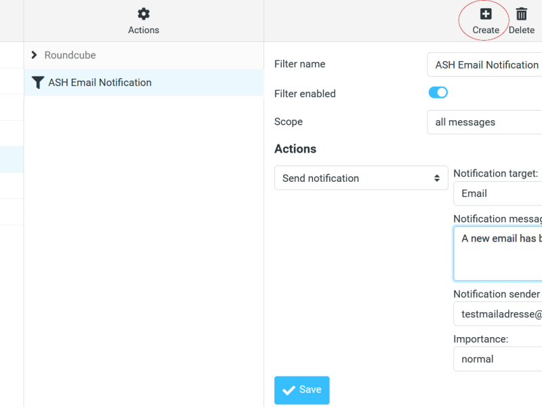Viewport: 542px width, 407px height.
Task: Click the Importance label
Action: [x=481, y=338]
